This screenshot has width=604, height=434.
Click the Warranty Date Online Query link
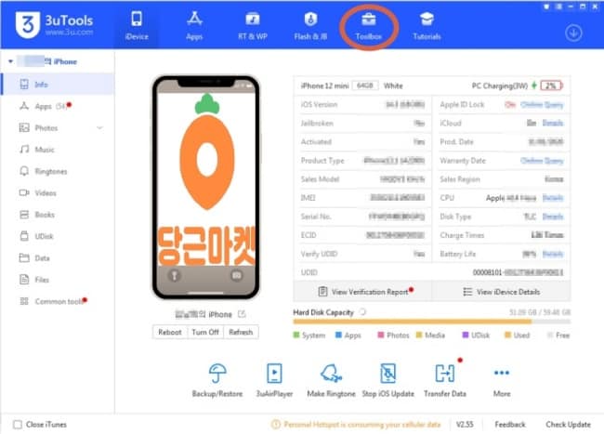click(542, 161)
